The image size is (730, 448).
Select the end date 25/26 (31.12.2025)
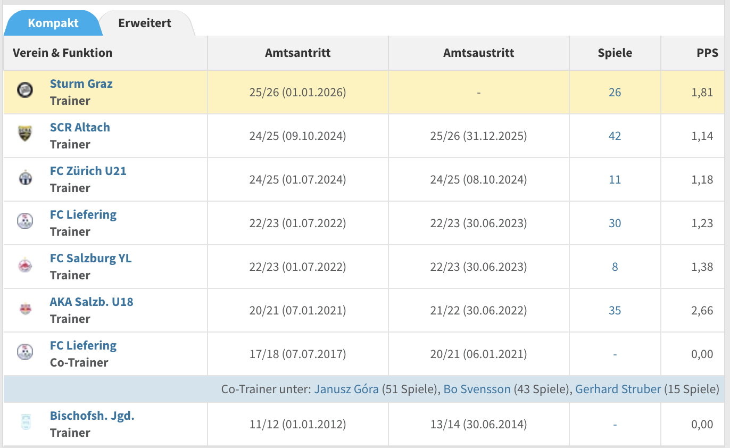pos(479,136)
